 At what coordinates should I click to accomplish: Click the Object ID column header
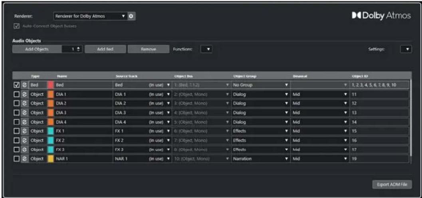tap(360, 76)
